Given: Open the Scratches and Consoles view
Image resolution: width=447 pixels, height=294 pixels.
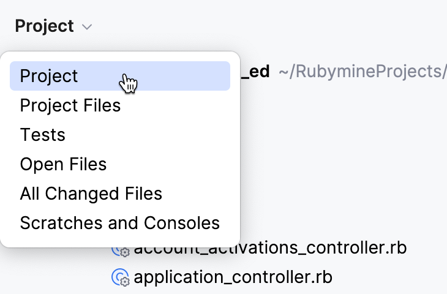Looking at the screenshot, I should (119, 223).
